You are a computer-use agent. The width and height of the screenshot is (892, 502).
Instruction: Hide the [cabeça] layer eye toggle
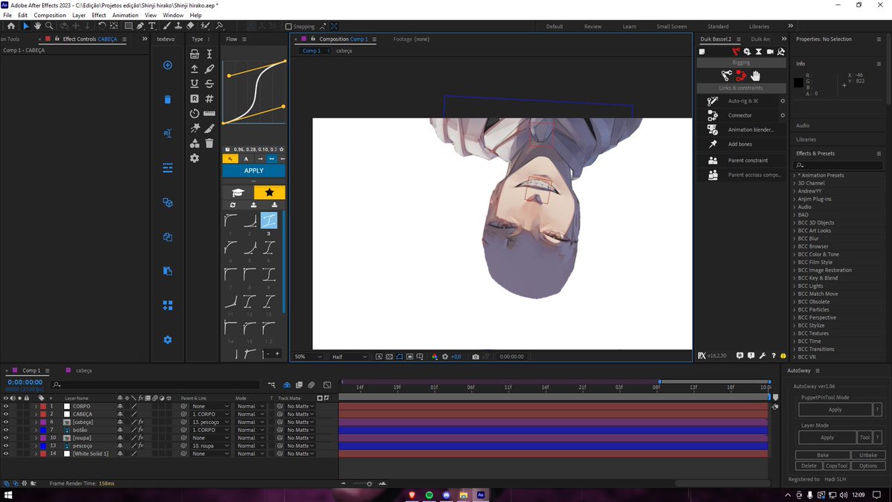tap(6, 422)
